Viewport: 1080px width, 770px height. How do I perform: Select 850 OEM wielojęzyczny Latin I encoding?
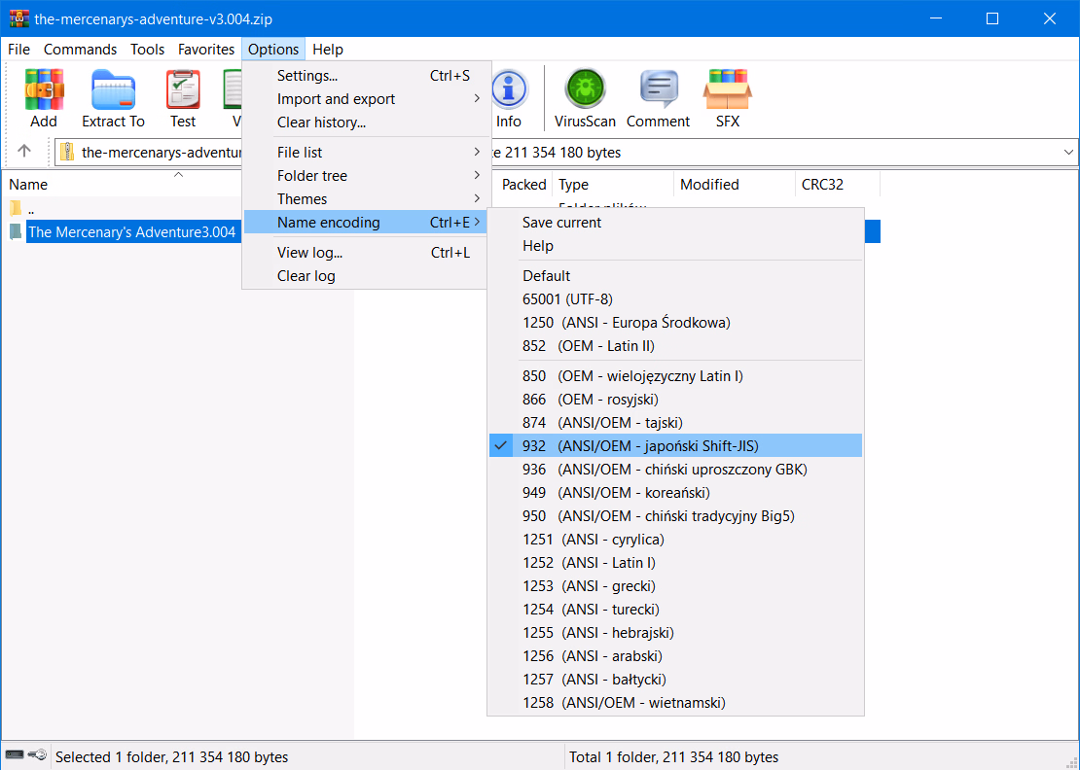pos(675,376)
